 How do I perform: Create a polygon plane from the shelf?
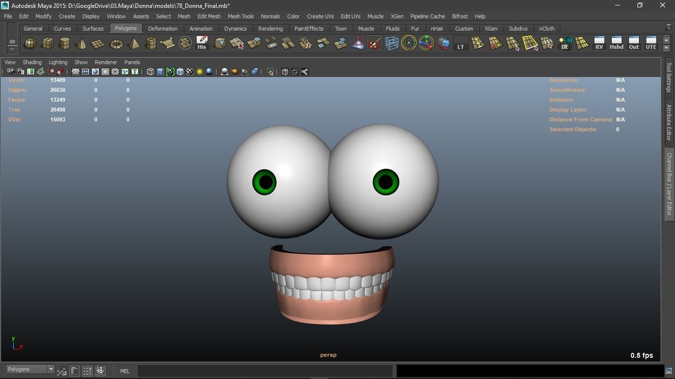click(x=99, y=44)
